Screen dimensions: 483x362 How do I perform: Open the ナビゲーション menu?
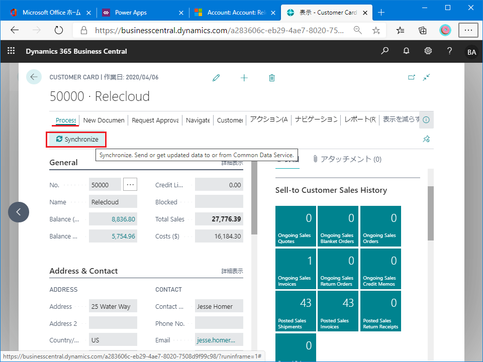click(x=316, y=119)
